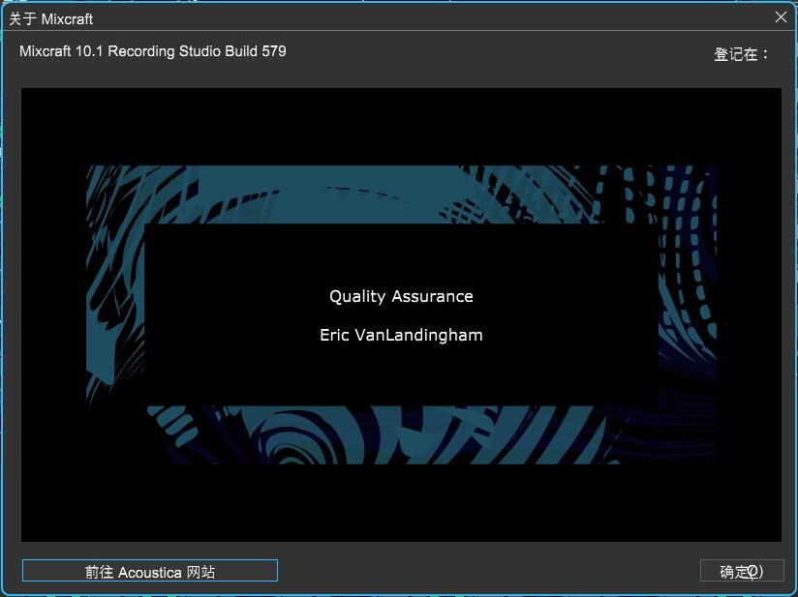Click the 'Eric VanLandingham' credits name
The height and width of the screenshot is (597, 798).
401,335
